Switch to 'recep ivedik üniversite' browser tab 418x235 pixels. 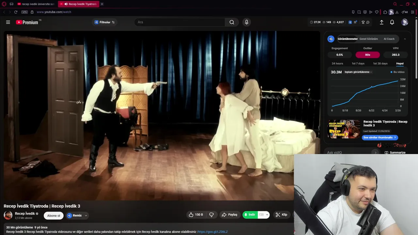pos(36,4)
